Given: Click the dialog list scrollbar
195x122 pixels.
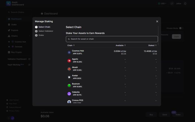Looking at the screenshot, I should pos(158,35).
